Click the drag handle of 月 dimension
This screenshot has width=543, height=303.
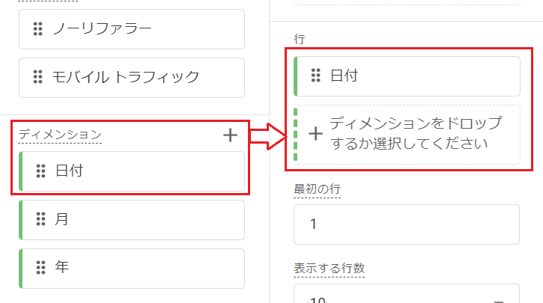click(x=41, y=219)
